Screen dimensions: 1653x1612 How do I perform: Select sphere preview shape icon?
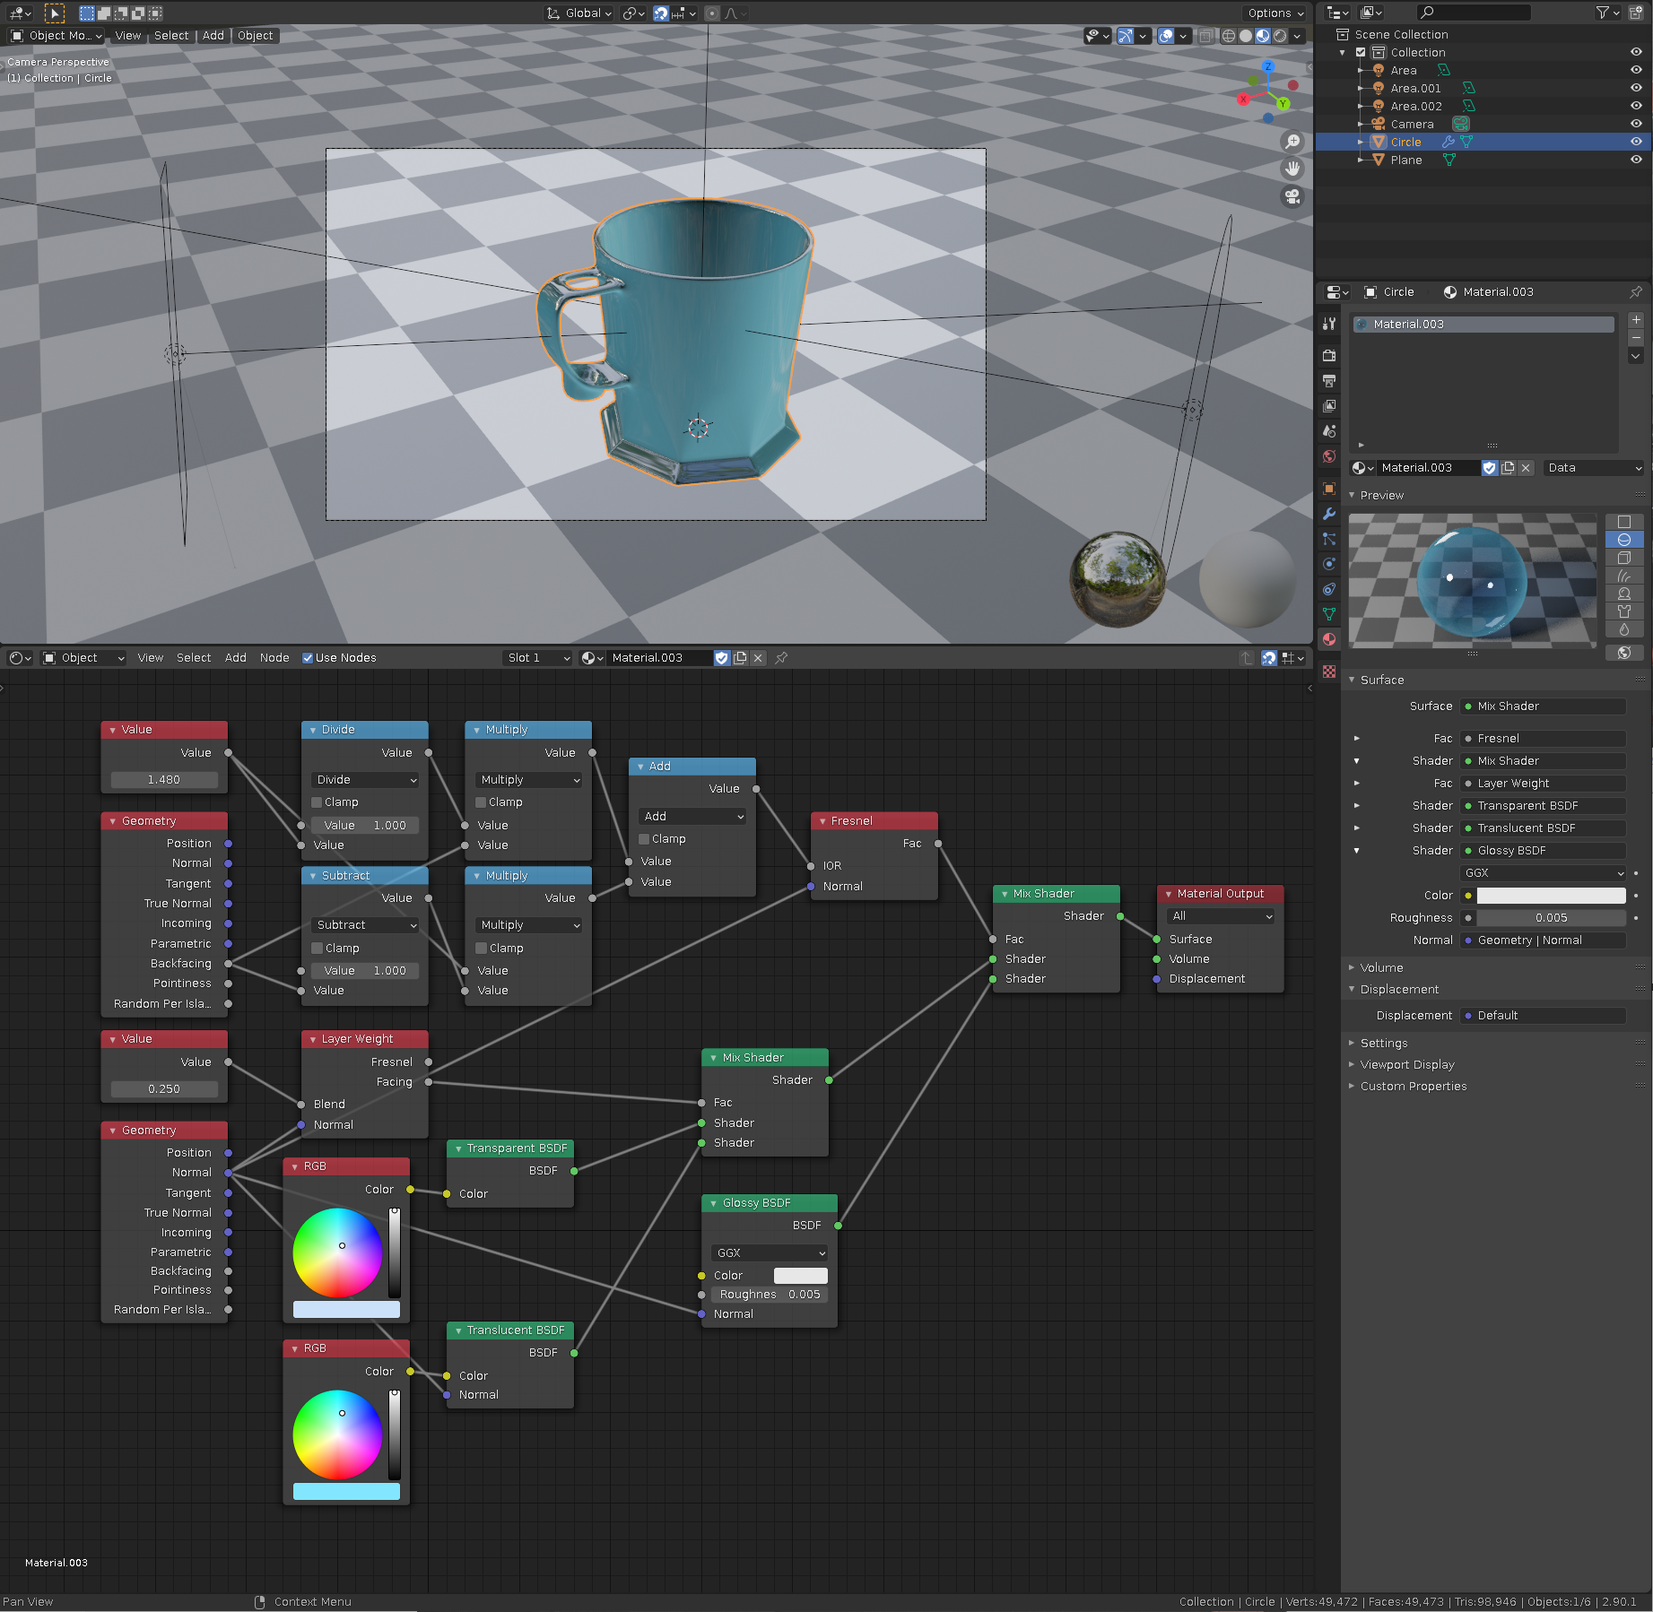click(1623, 540)
